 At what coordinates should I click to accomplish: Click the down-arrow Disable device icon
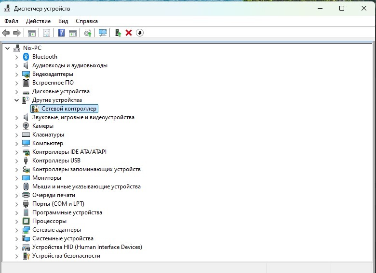pos(140,33)
